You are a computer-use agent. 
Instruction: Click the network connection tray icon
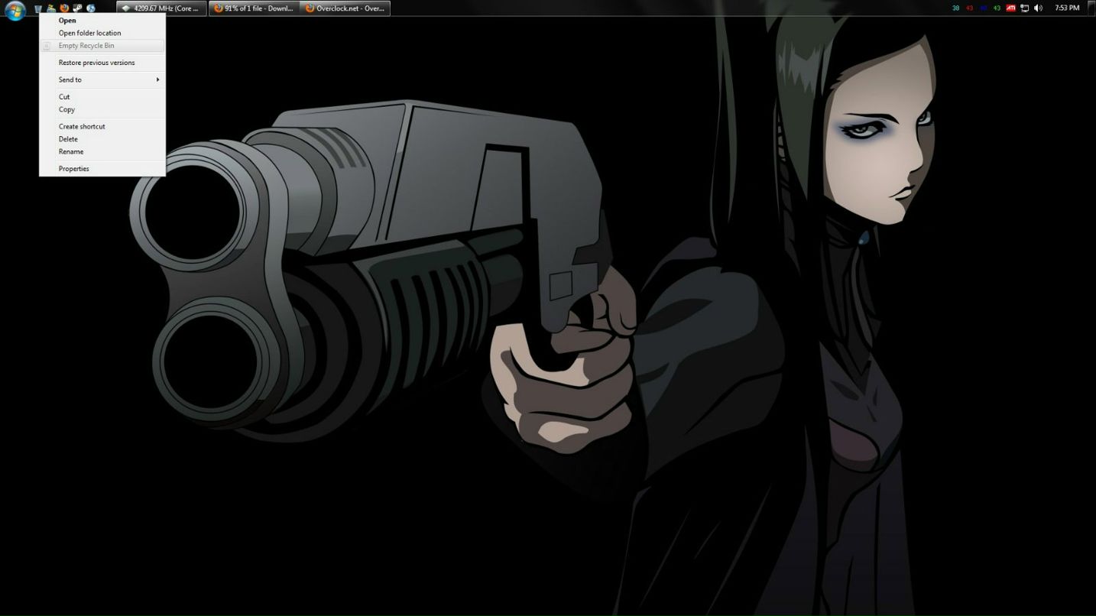[1024, 8]
